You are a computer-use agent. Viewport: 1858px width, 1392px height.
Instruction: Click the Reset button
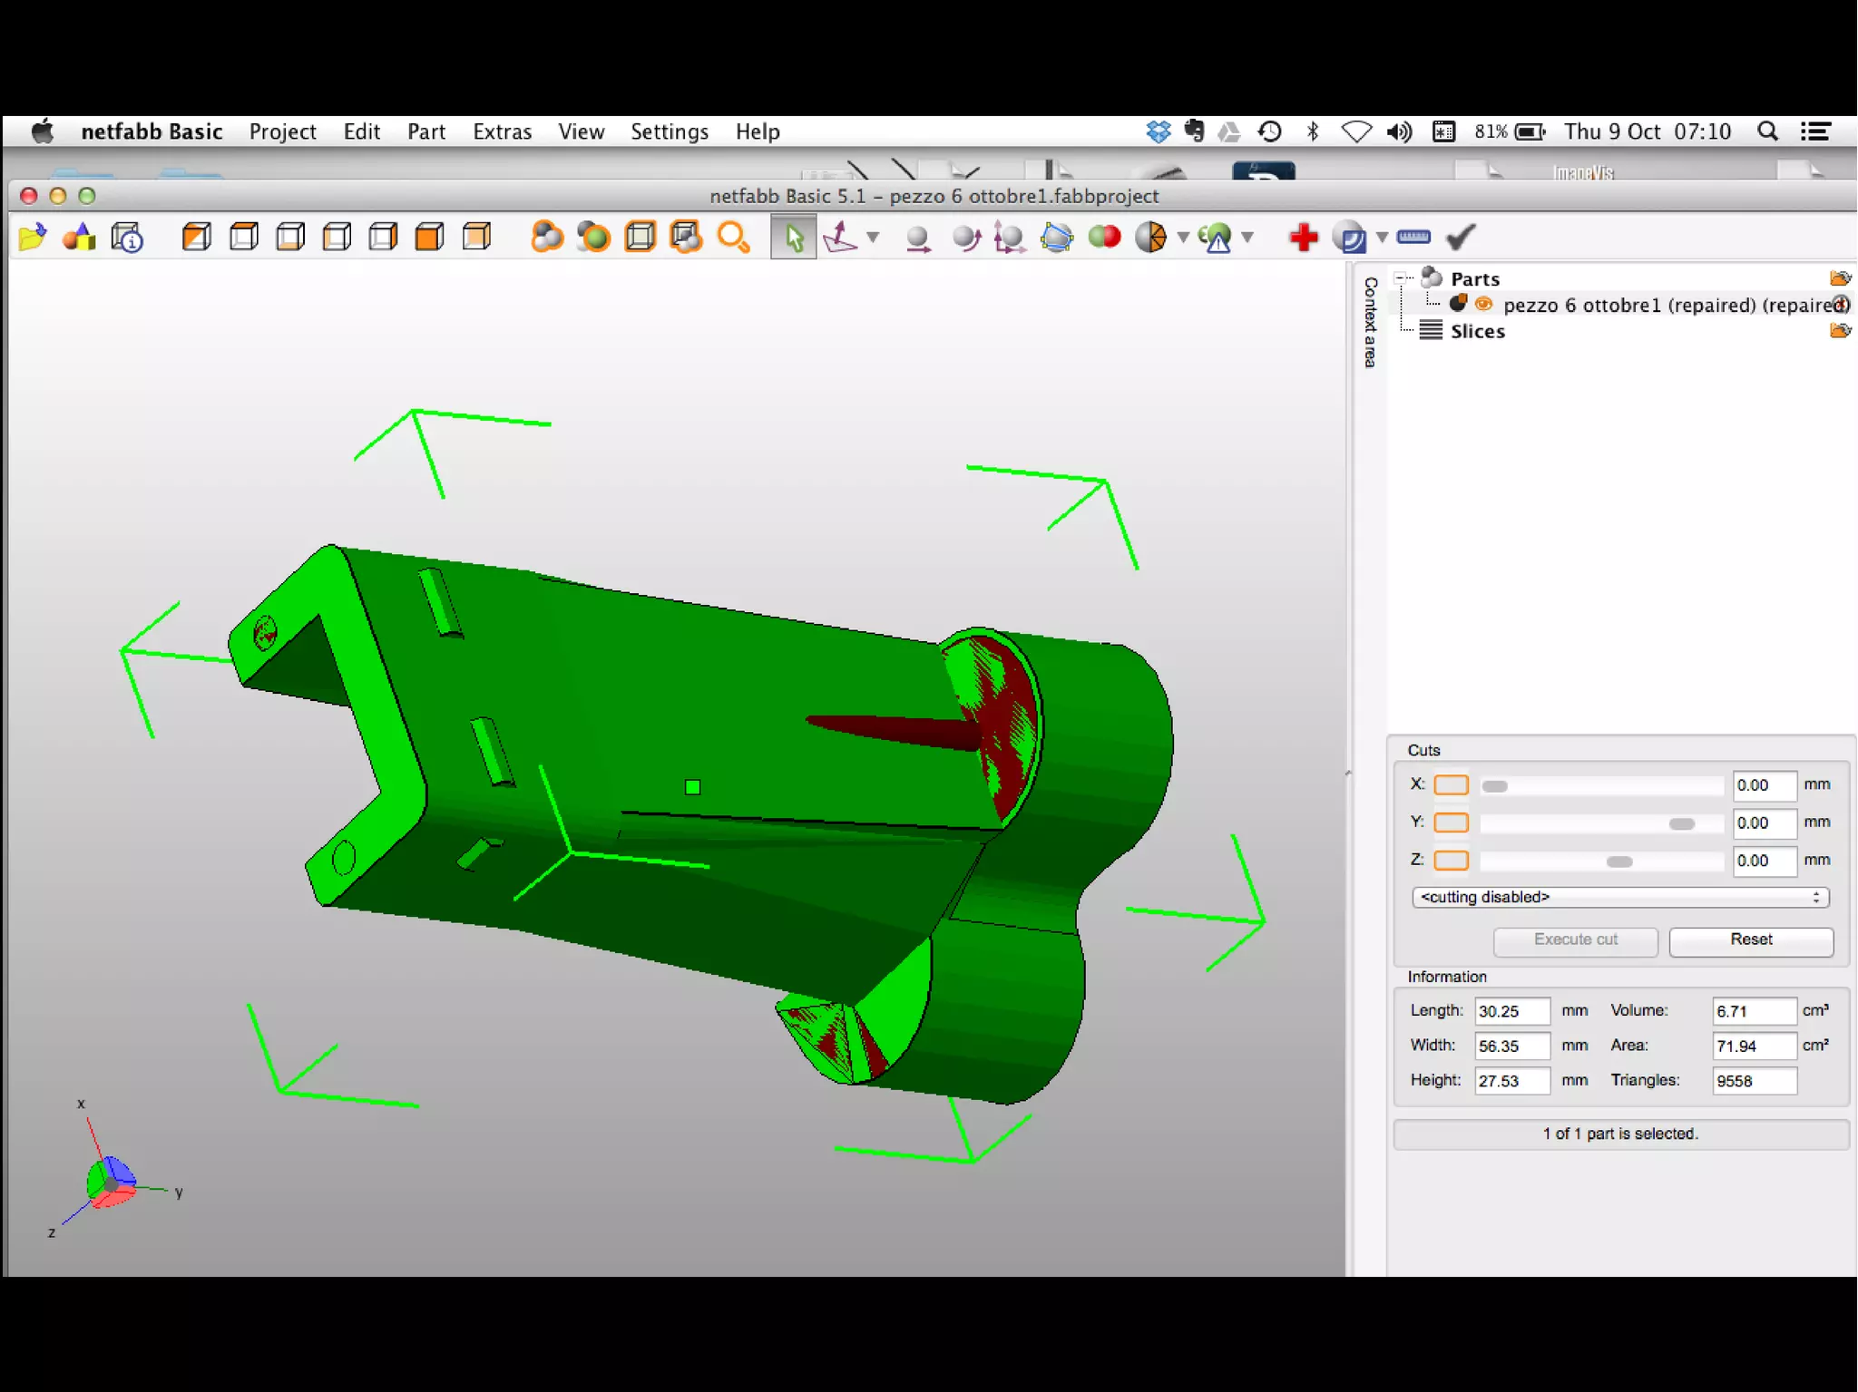pyautogui.click(x=1750, y=939)
